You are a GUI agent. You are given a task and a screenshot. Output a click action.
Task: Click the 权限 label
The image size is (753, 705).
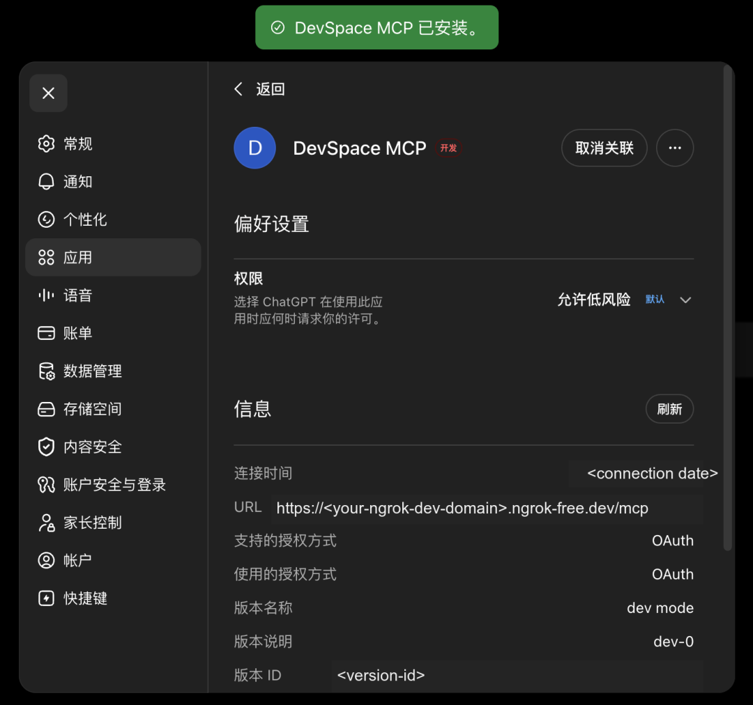coord(248,279)
